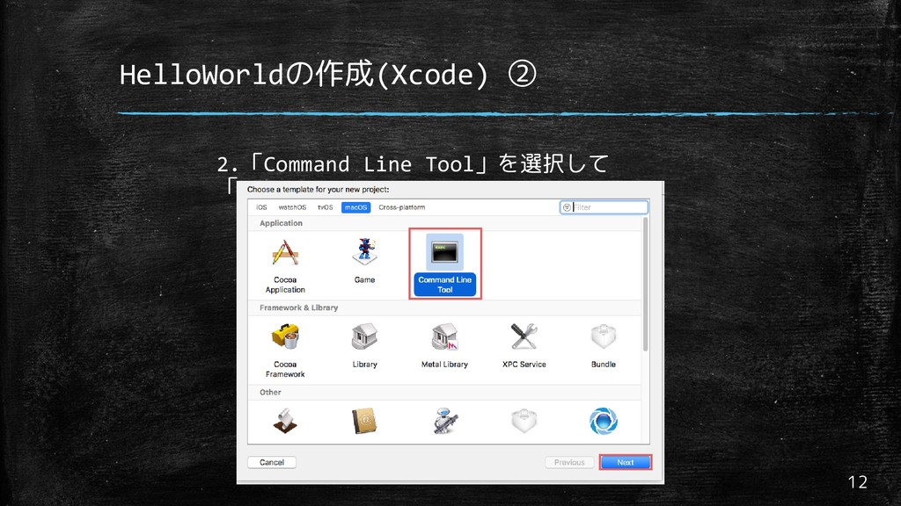Select the Cocoa Application template icon

[285, 252]
